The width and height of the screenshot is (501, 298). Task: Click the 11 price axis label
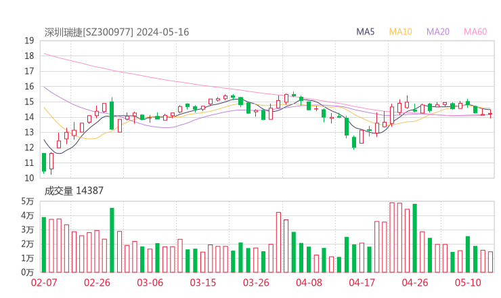tap(29, 163)
